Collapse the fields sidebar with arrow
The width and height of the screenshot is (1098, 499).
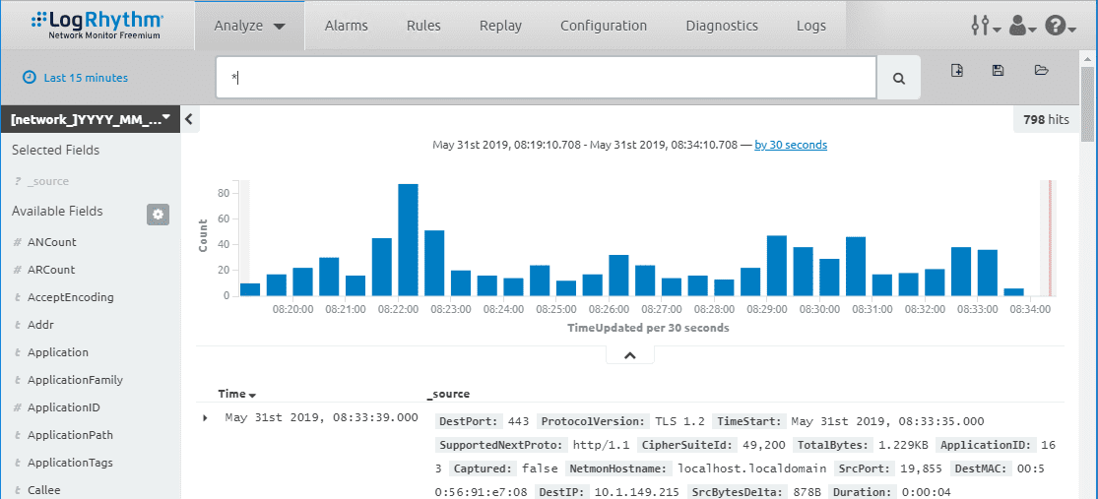(x=188, y=120)
